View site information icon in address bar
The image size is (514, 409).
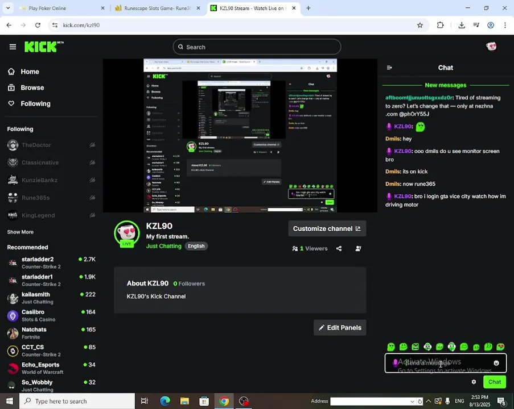tap(55, 25)
